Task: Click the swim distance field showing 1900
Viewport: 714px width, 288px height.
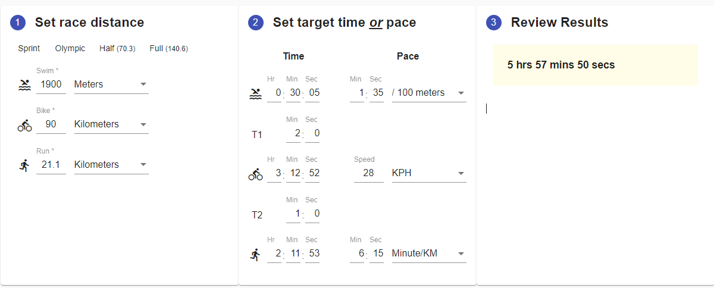Action: coord(51,84)
